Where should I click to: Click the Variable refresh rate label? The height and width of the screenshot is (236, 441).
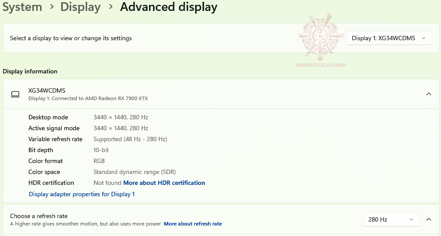[56, 139]
